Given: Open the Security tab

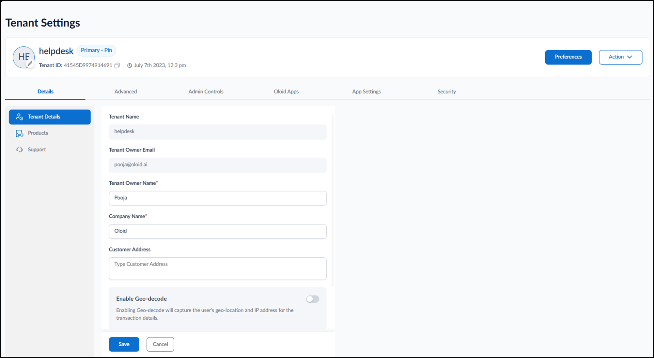Looking at the screenshot, I should 447,92.
